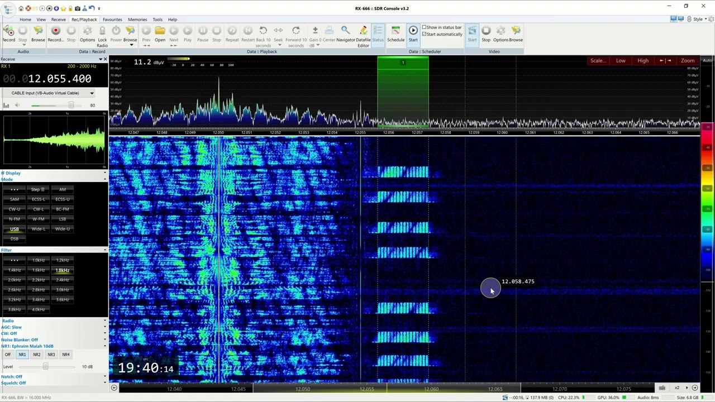Turn noise reduction Off
The height and width of the screenshot is (402, 715).
click(x=7, y=355)
